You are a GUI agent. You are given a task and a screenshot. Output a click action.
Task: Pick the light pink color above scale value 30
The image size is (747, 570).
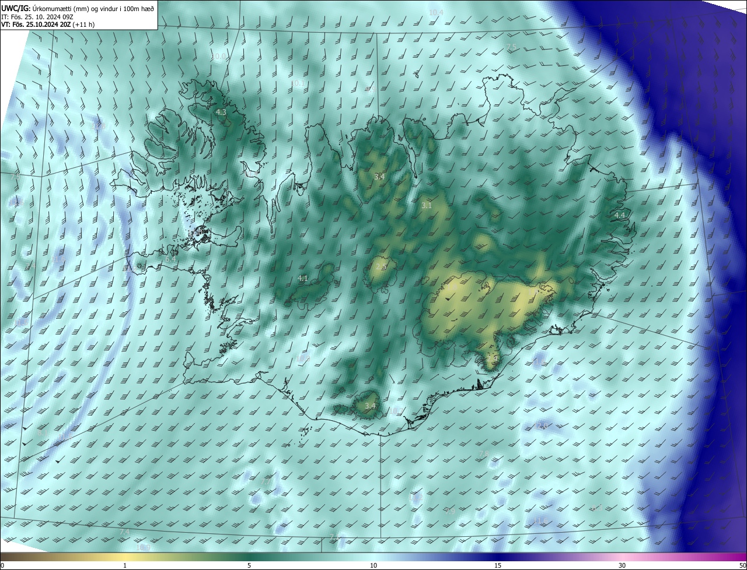coord(622,557)
